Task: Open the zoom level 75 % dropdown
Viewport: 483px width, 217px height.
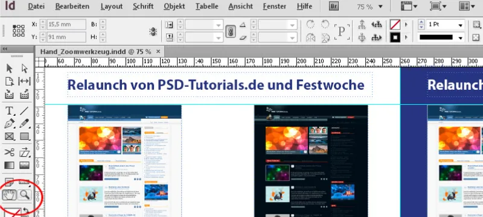Action: [x=380, y=7]
